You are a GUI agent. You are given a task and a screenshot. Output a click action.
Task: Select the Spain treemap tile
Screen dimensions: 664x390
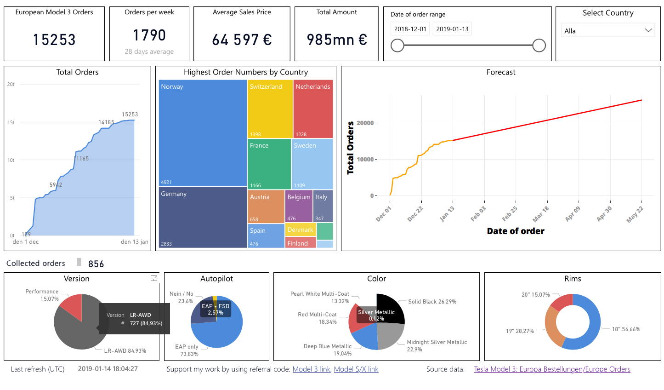[x=266, y=235]
